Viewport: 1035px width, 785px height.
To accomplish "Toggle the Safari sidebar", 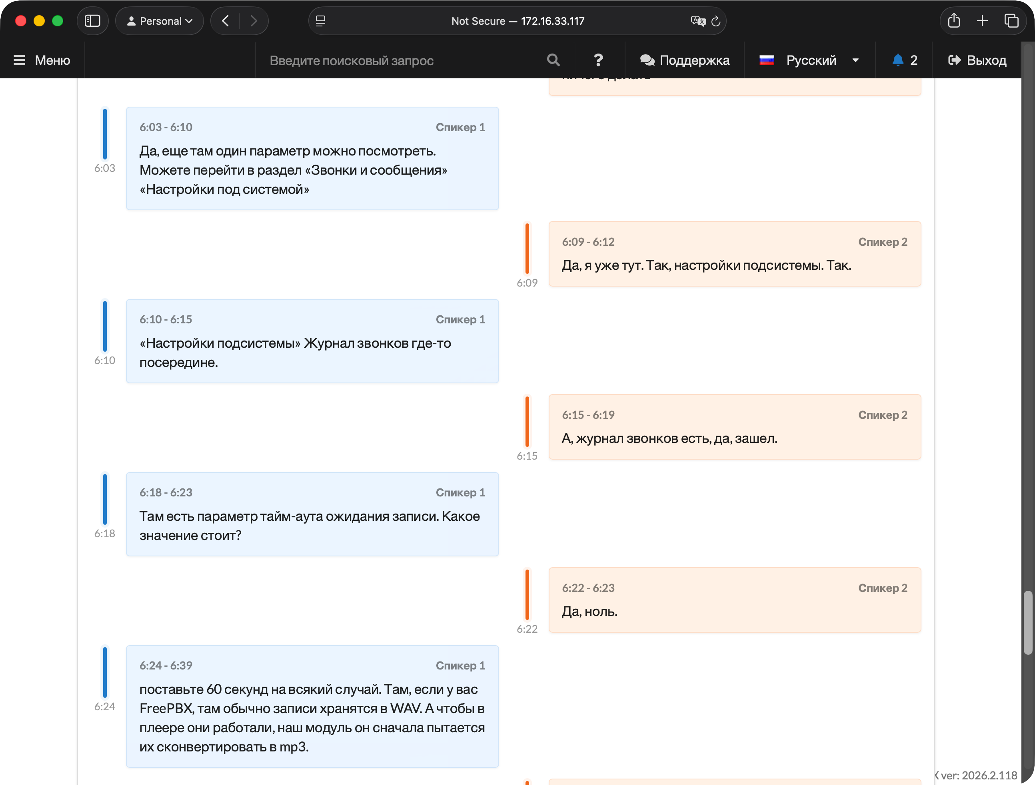I will [92, 21].
